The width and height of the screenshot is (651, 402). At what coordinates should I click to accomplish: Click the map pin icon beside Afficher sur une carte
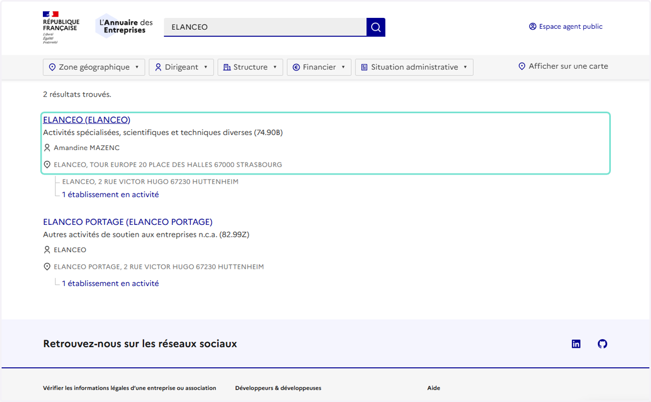(x=522, y=66)
